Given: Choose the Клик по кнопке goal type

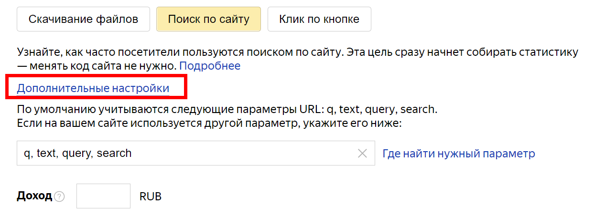Looking at the screenshot, I should pos(319,20).
